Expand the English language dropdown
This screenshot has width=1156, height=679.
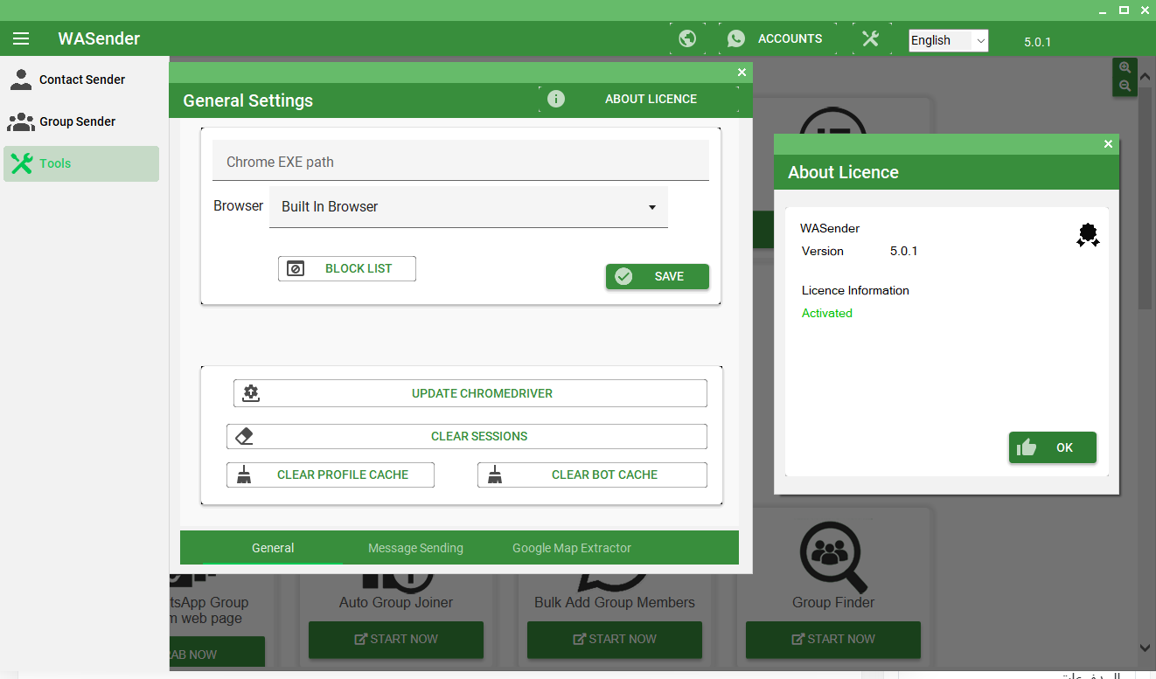(x=948, y=40)
